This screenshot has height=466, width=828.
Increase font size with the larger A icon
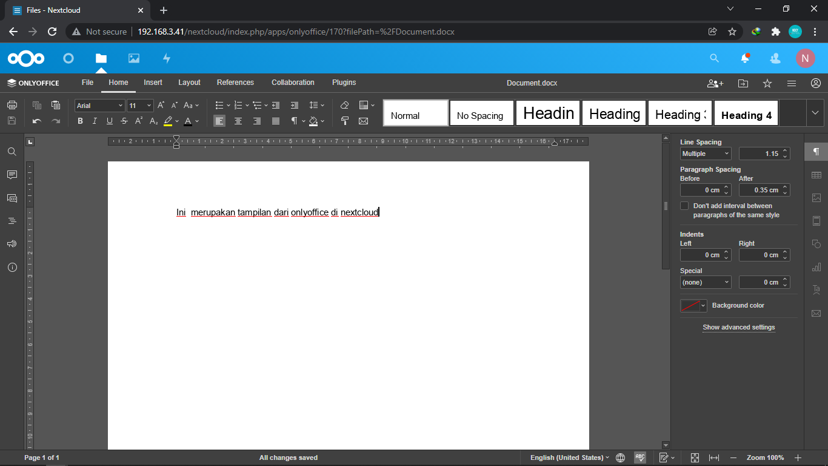(x=161, y=105)
